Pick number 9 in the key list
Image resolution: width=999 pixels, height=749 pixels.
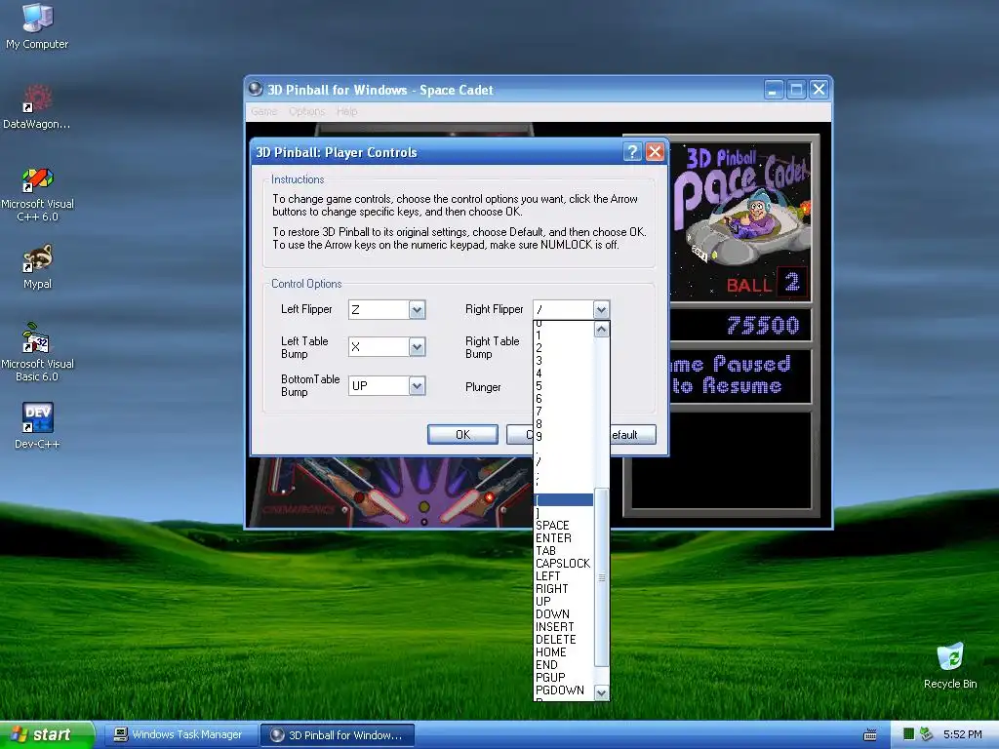coord(563,437)
